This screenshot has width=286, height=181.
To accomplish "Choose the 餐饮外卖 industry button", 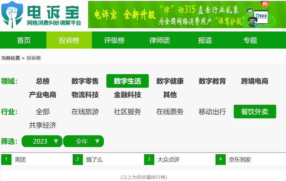I will 255,112.
